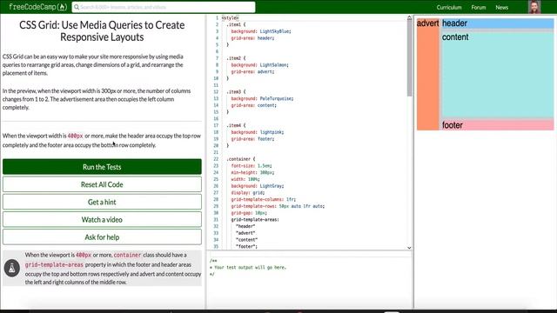
Task: Open the user profile avatar
Action: pyautogui.click(x=534, y=7)
